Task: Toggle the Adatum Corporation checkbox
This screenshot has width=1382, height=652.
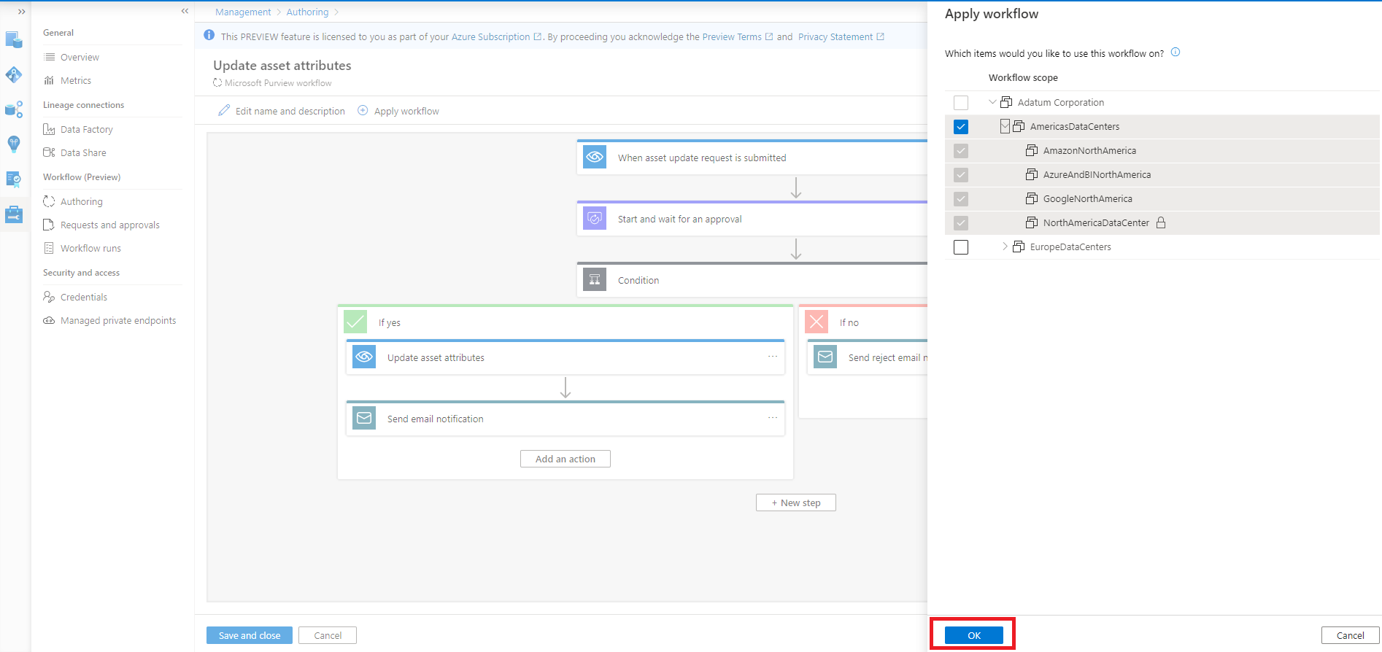Action: click(961, 103)
